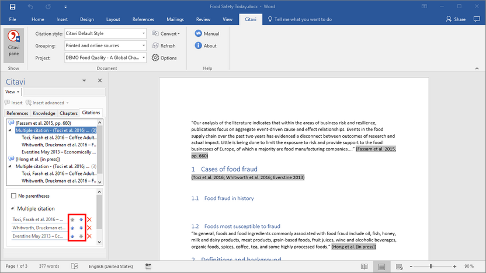This screenshot has height=273, width=486.
Task: Select the Citations pane tab
Action: [x=91, y=113]
